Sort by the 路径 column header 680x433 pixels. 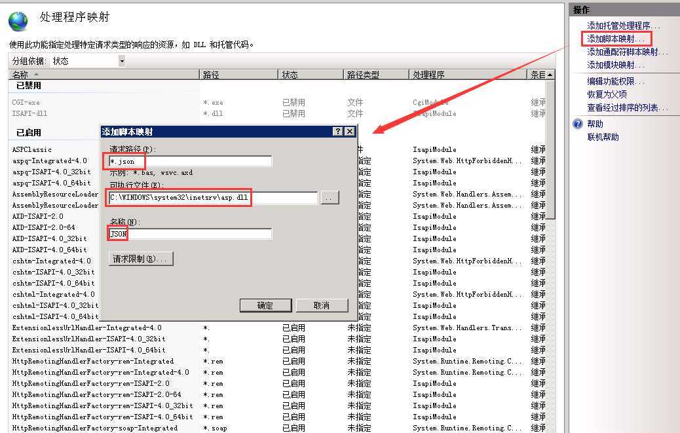(238, 75)
